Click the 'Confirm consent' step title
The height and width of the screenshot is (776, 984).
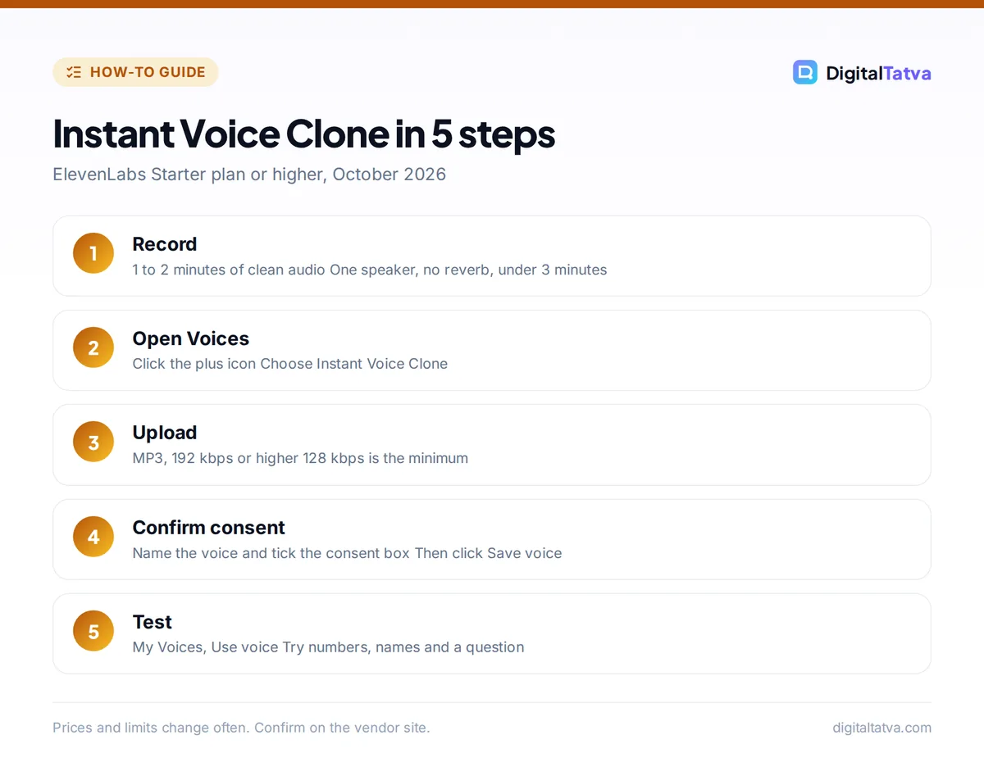[x=209, y=528]
